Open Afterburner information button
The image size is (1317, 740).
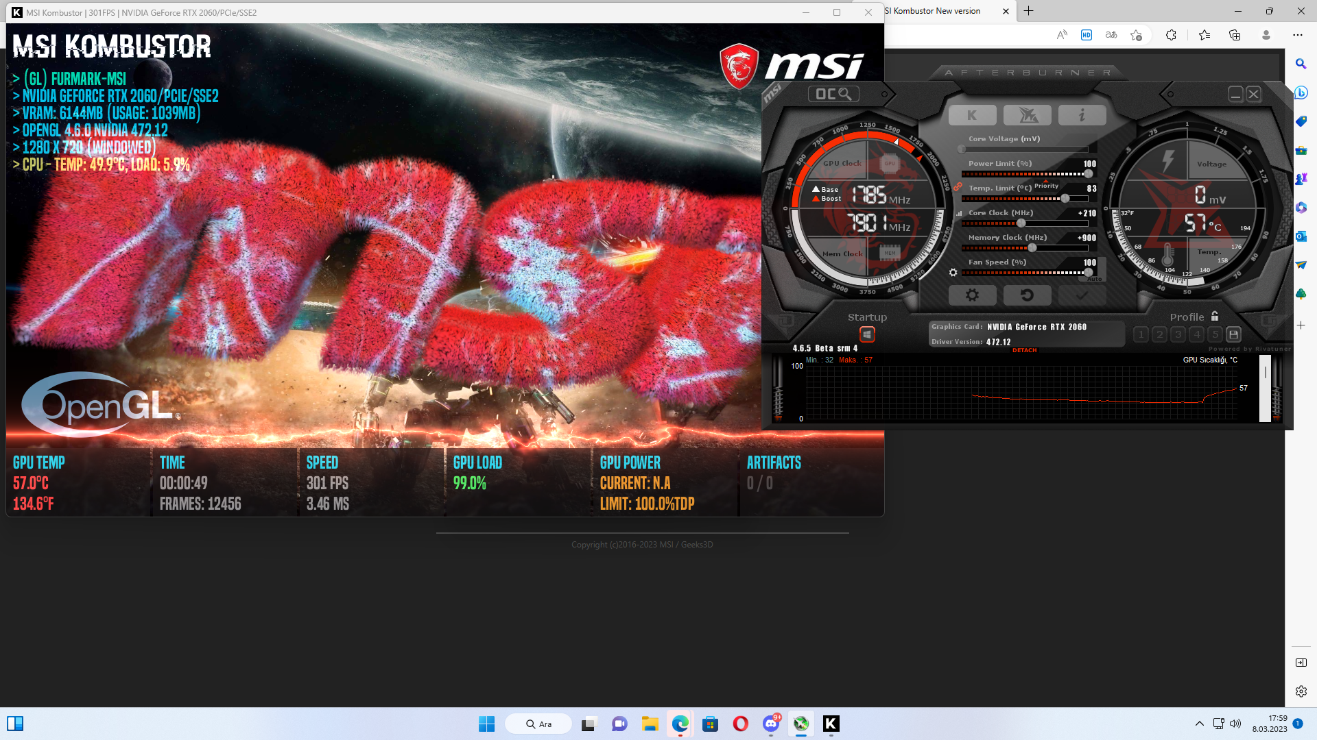[x=1082, y=115]
